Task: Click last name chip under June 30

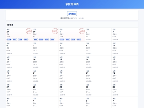Action: (52, 39)
